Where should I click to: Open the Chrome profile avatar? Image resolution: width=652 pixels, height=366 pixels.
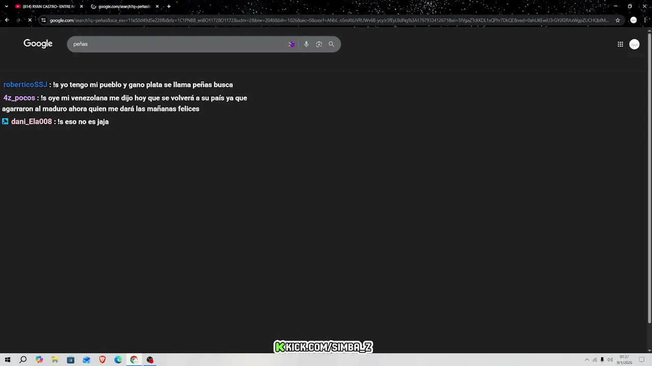(633, 20)
